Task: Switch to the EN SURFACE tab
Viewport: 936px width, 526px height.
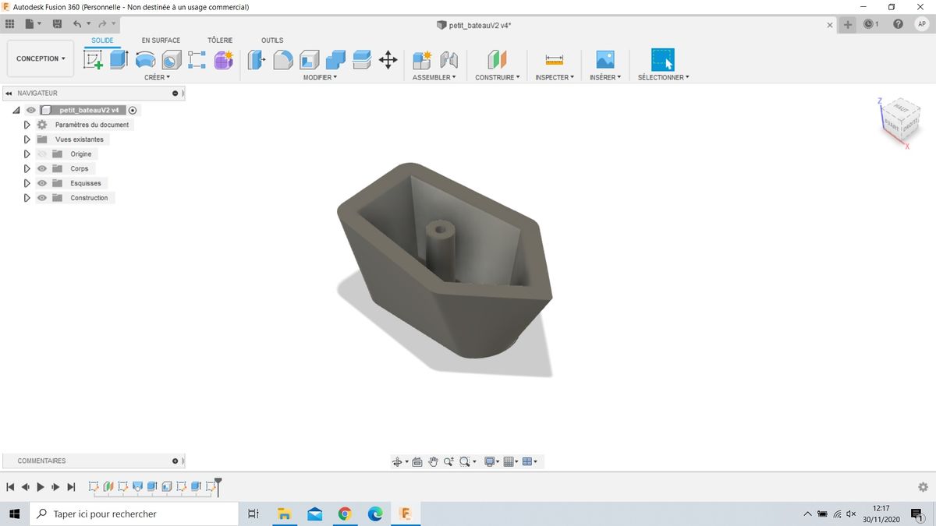Action: [161, 41]
